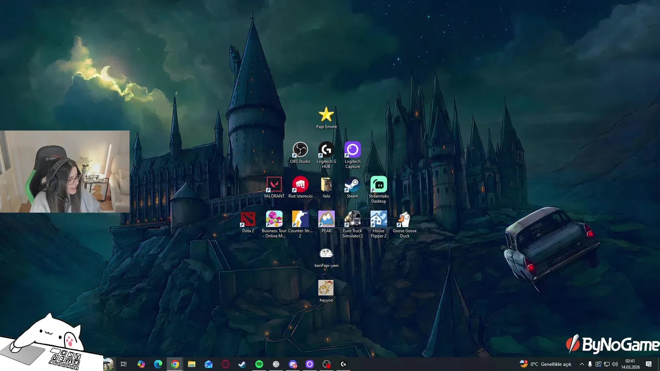The height and width of the screenshot is (371, 660).
Task: Open Spotify from the taskbar
Action: coord(259,364)
